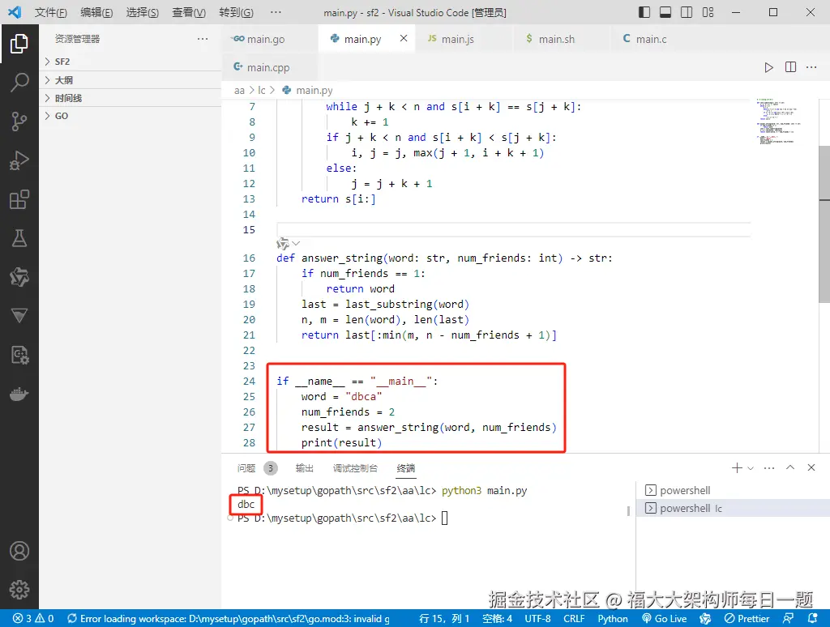Open the new terminal launch profile dropdown
830x627 pixels.
[x=750, y=468]
